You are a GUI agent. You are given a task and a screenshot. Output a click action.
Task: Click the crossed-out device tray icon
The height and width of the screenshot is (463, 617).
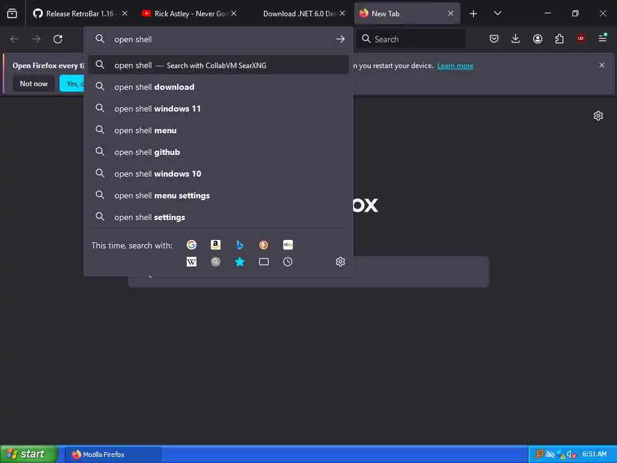coord(550,455)
